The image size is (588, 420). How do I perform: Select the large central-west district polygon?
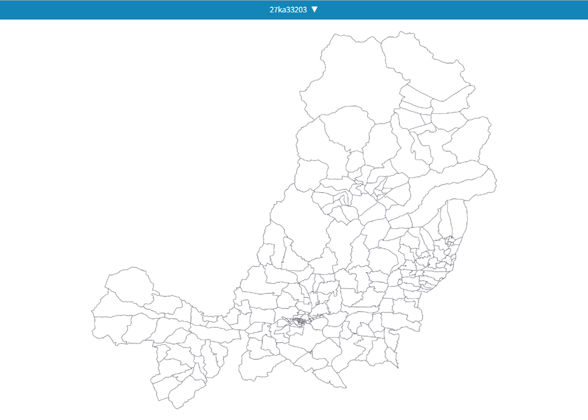[x=300, y=225]
